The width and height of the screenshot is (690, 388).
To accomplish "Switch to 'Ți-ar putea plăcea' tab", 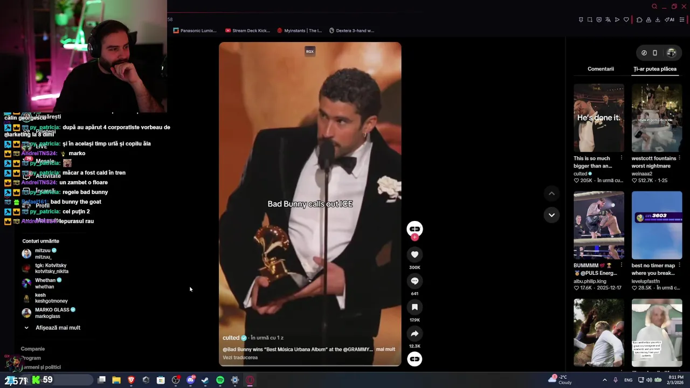I will 655,69.
